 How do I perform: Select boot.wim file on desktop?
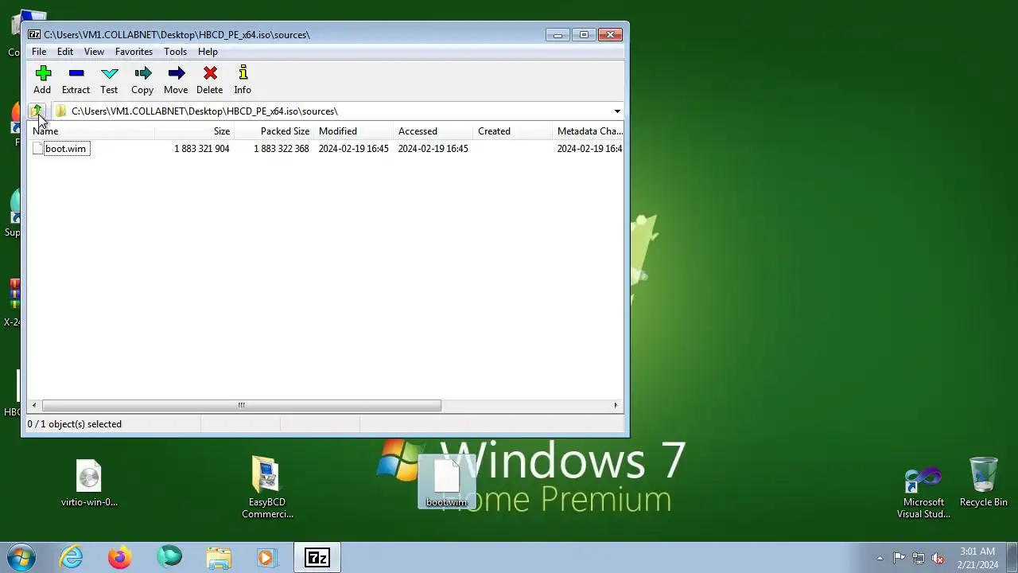click(446, 481)
